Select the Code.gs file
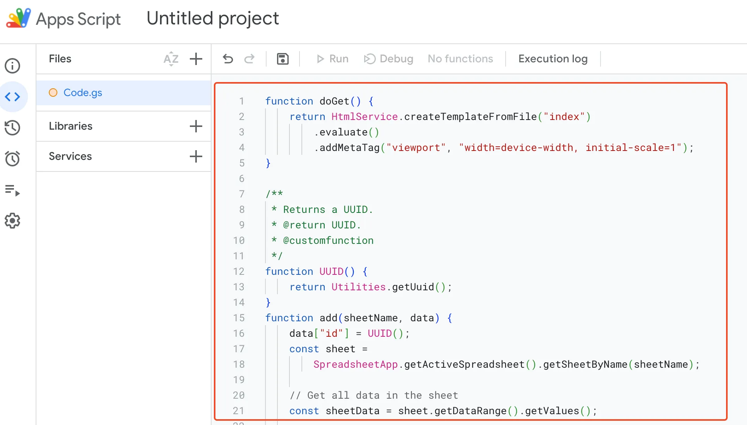This screenshot has height=425, width=747. (x=83, y=92)
